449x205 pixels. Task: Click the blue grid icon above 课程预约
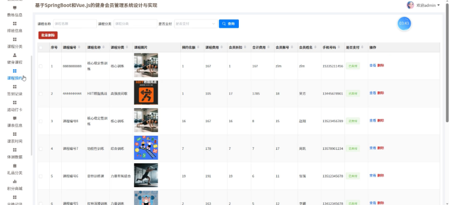pyautogui.click(x=15, y=71)
